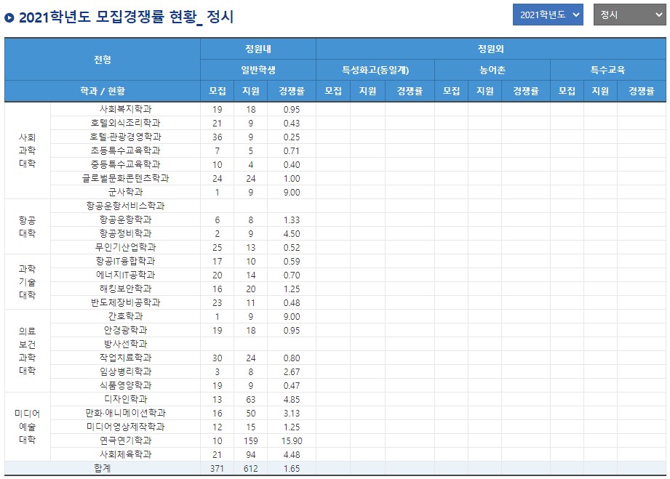Open the 정시 admission type dropdown

coord(629,15)
